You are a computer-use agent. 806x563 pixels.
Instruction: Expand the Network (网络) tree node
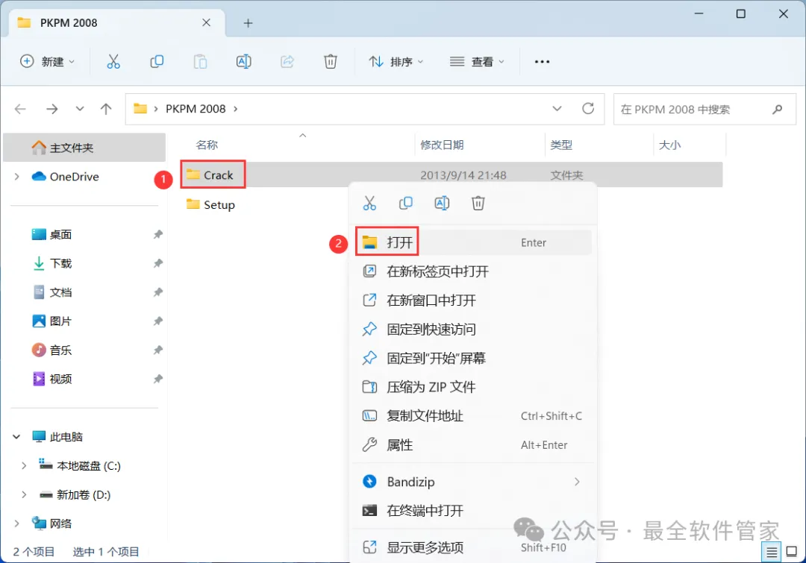pyautogui.click(x=16, y=523)
